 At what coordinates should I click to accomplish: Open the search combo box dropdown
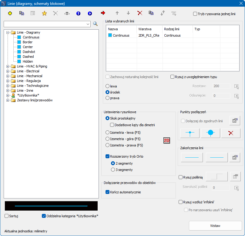[88, 24]
